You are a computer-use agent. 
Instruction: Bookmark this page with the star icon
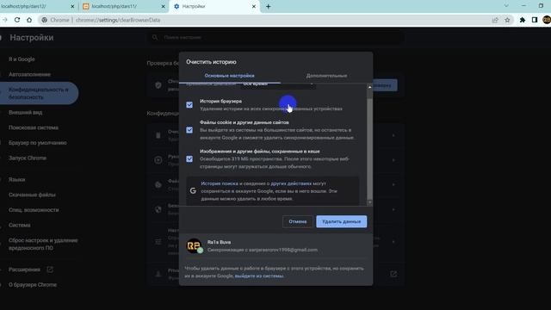click(507, 20)
